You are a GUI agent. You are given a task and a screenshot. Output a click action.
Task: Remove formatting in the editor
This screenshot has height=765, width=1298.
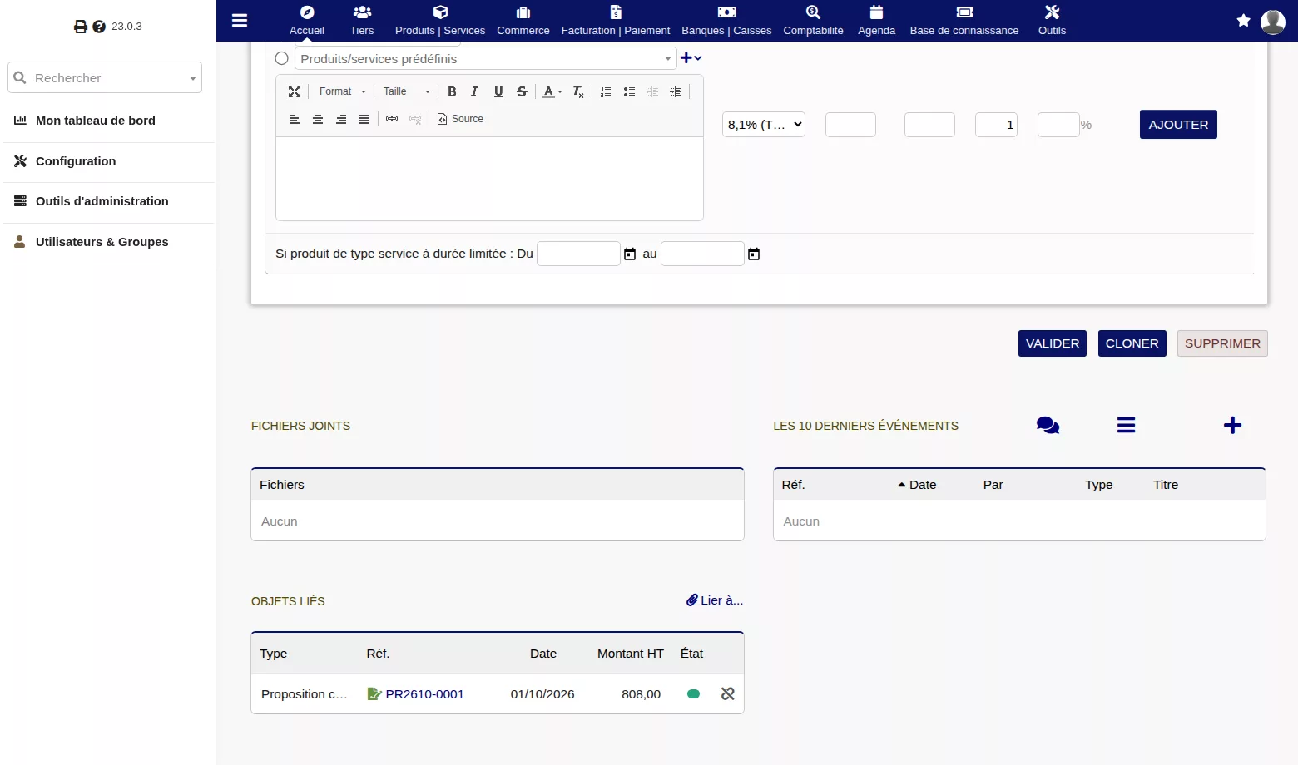[578, 91]
